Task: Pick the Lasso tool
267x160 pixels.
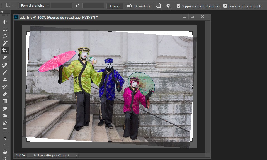Action: tap(5, 36)
